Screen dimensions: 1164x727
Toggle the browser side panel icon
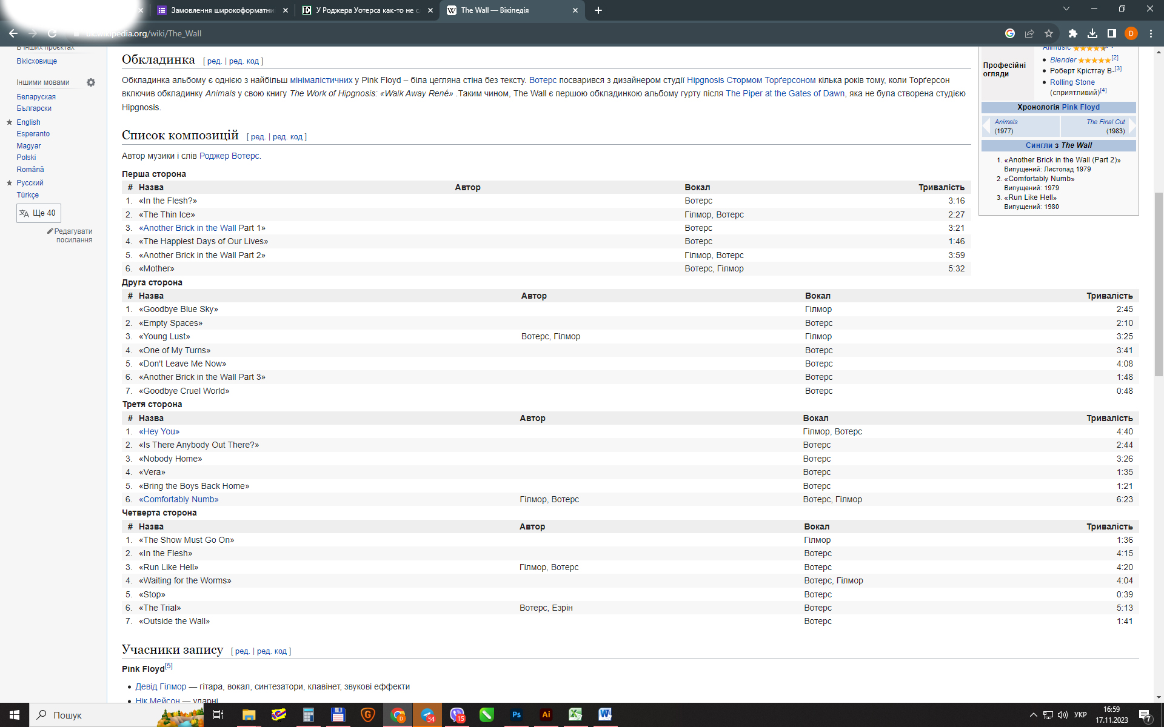coord(1111,33)
